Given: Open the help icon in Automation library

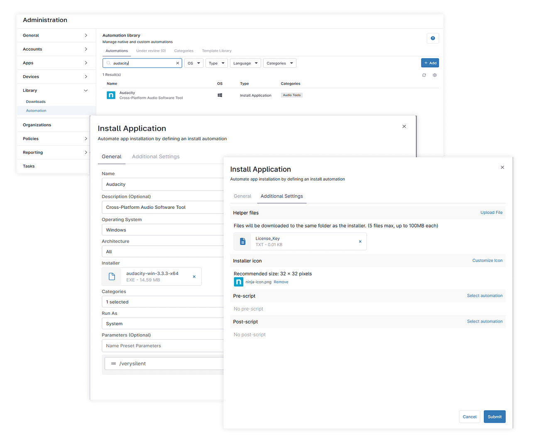Looking at the screenshot, I should tap(433, 38).
